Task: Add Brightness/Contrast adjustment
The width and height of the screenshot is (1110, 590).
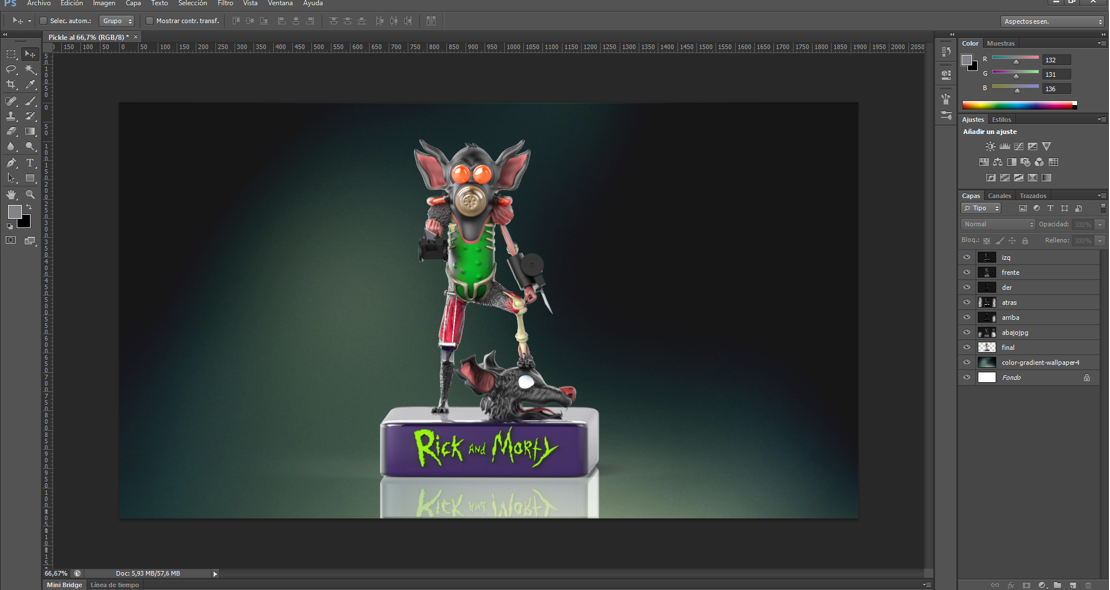Action: click(990, 147)
